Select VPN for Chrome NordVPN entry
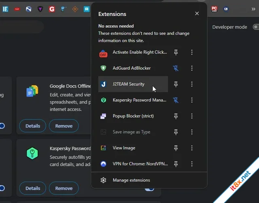 pos(133,164)
